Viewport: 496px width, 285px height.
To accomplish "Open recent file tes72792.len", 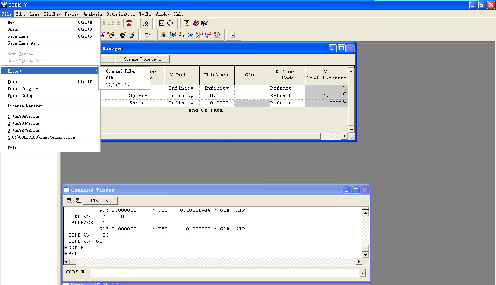I will tap(50, 130).
